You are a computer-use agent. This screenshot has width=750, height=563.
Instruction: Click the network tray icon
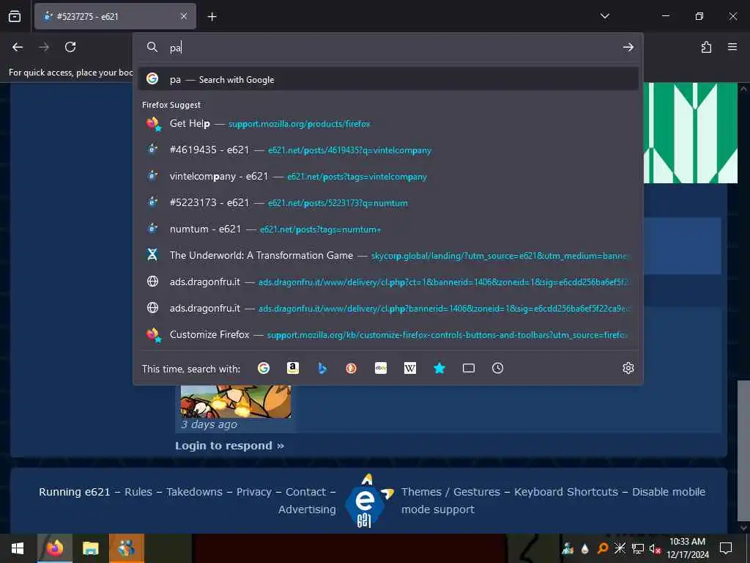pyautogui.click(x=638, y=548)
